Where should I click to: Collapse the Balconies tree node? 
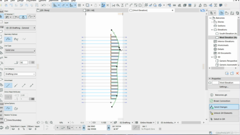210,18
